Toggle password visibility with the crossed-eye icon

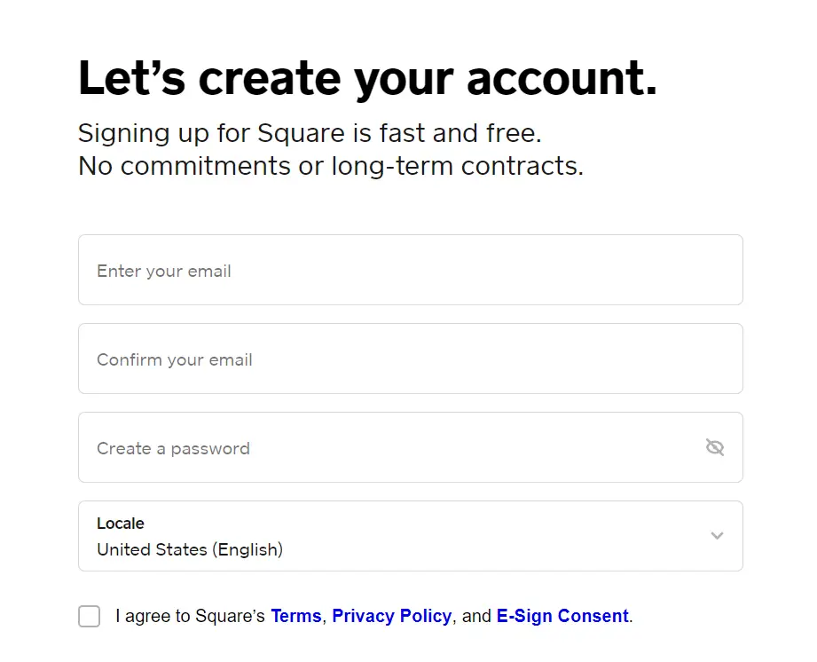coord(715,447)
